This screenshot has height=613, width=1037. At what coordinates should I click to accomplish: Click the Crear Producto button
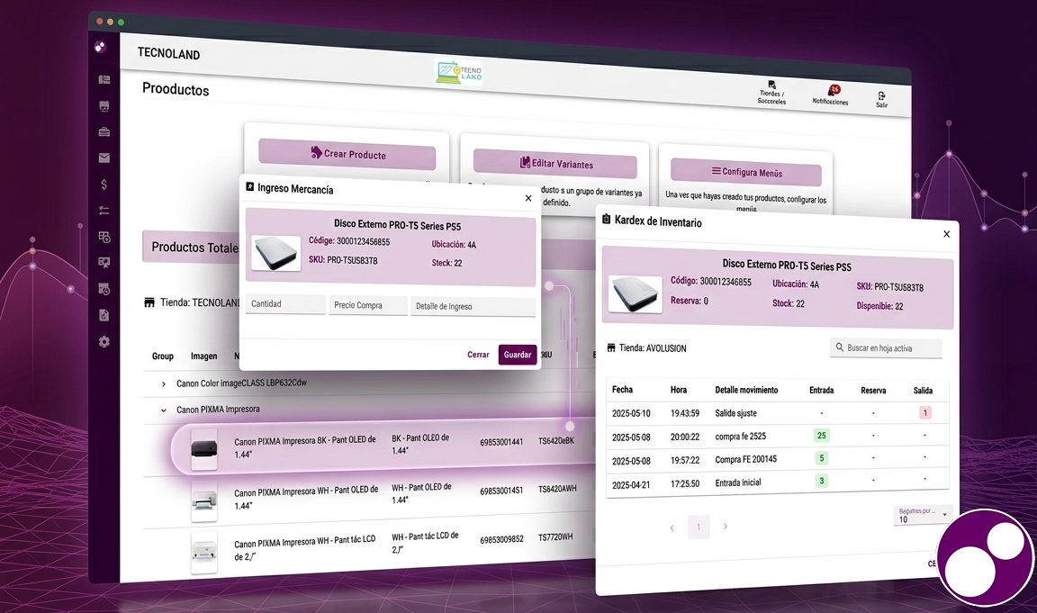pos(347,154)
